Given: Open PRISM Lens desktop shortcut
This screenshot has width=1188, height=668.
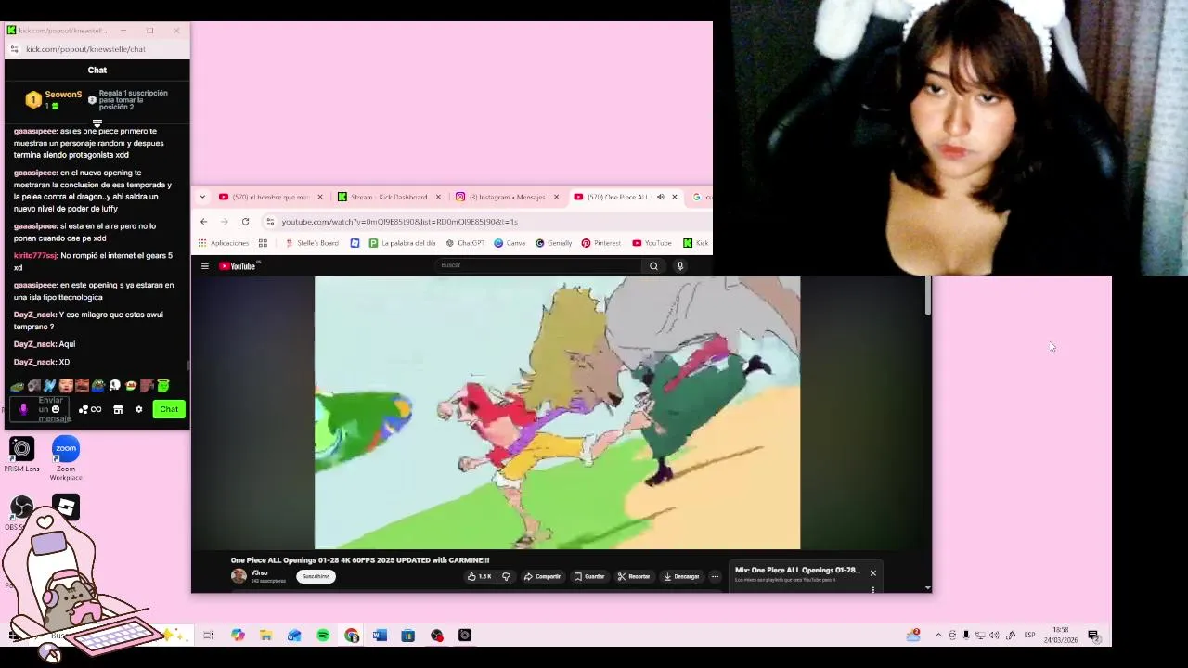Looking at the screenshot, I should pyautogui.click(x=21, y=453).
